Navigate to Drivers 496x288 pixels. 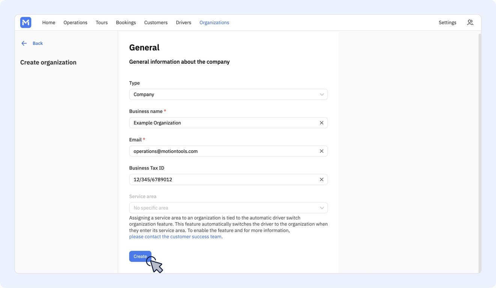point(183,22)
